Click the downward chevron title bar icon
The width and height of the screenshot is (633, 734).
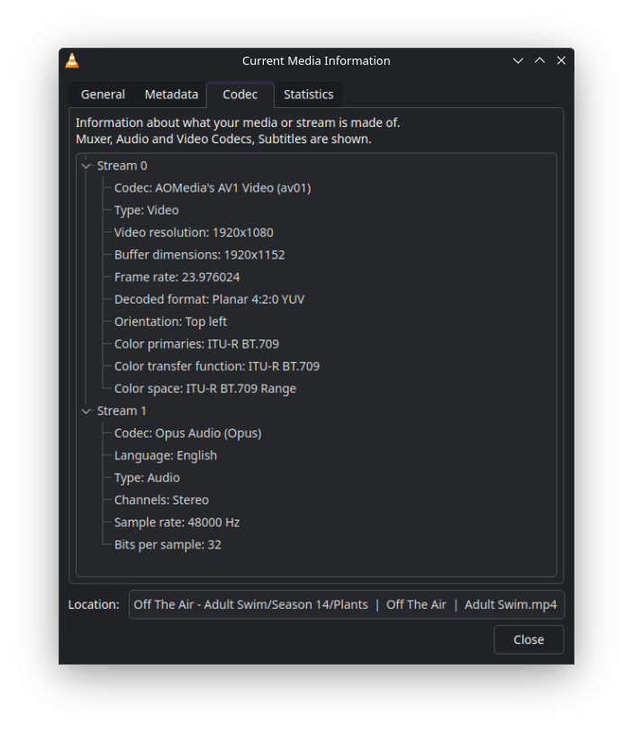518,61
